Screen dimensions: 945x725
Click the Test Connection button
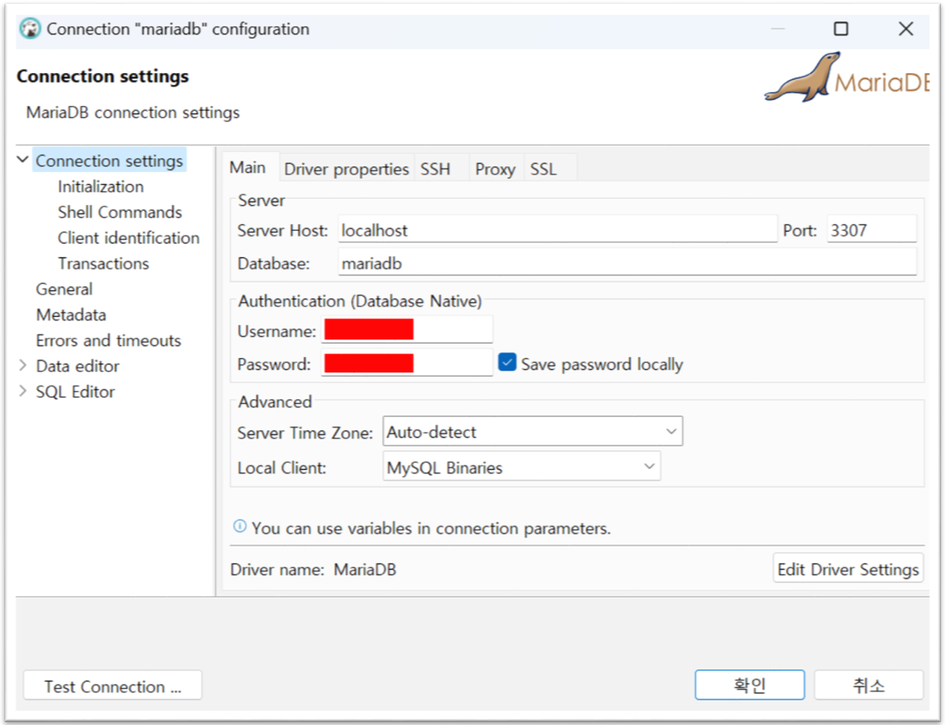point(112,686)
